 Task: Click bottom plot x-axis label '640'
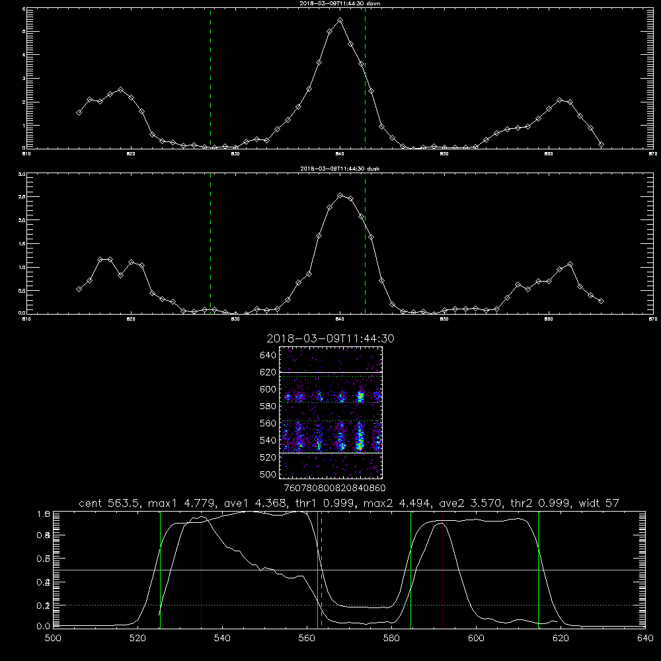(x=645, y=639)
